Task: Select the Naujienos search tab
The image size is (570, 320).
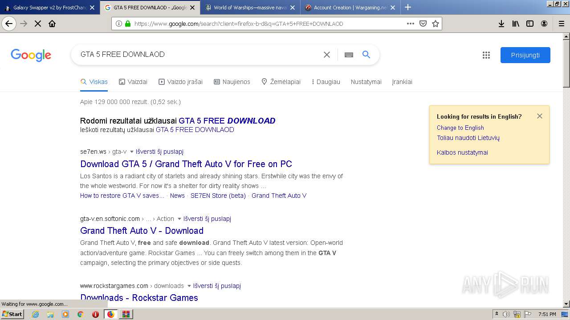Action: tap(232, 82)
